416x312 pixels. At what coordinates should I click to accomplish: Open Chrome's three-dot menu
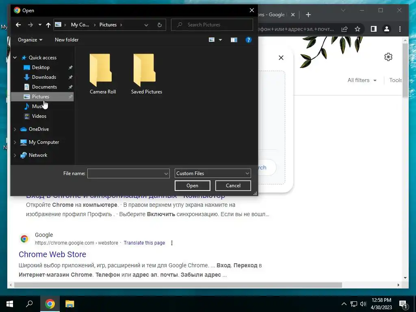tap(400, 29)
